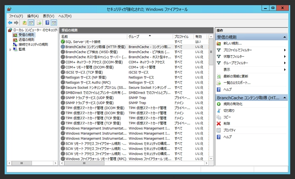Click the グループでフィルター funnel icon
Image resolution: width=295 pixels, height=179 pixels.
pos(218,63)
